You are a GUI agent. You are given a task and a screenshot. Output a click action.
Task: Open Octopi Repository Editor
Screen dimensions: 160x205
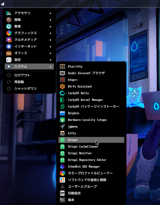coord(91,160)
